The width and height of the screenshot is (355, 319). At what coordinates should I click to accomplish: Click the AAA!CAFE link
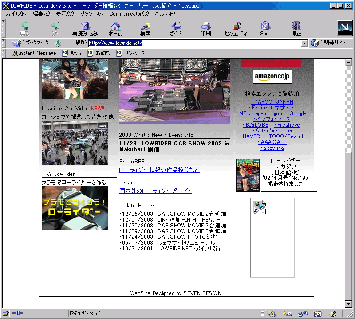tap(272, 142)
